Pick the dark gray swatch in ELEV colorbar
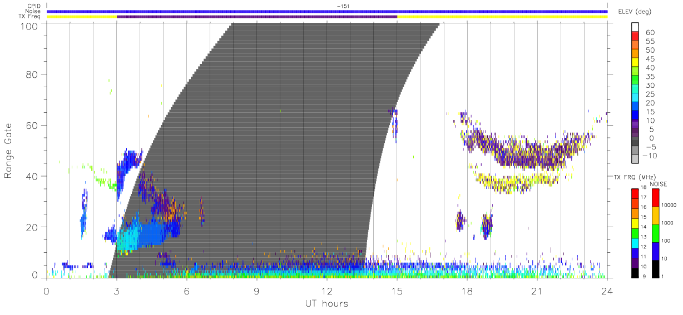Image resolution: width=683 pixels, height=315 pixels. (x=635, y=142)
